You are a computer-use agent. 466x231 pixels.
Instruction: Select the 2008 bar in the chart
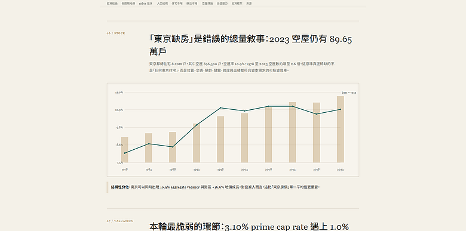point(268,135)
